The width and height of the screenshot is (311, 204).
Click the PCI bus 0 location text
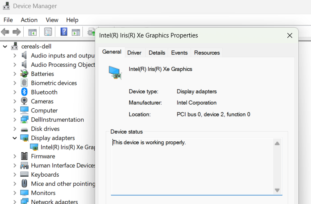[x=213, y=114]
